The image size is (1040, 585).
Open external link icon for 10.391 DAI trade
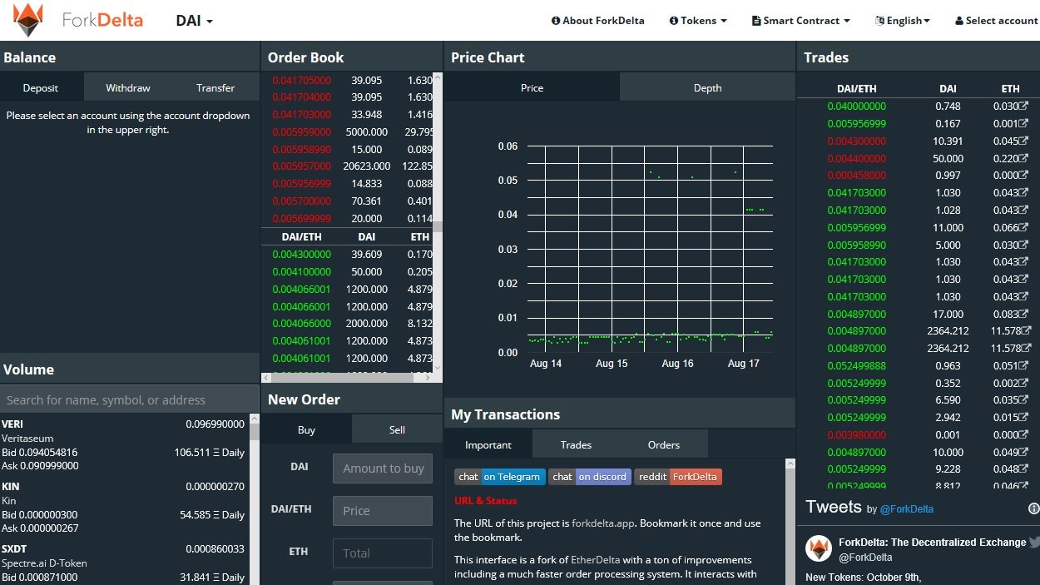point(1024,141)
